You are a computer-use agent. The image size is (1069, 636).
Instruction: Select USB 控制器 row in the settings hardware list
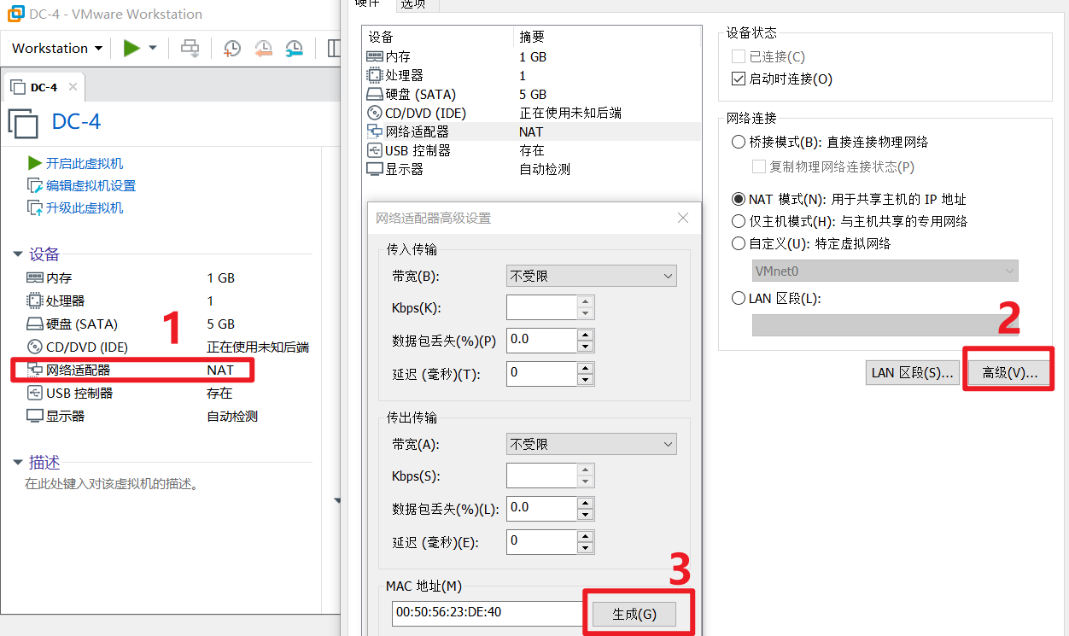click(531, 150)
